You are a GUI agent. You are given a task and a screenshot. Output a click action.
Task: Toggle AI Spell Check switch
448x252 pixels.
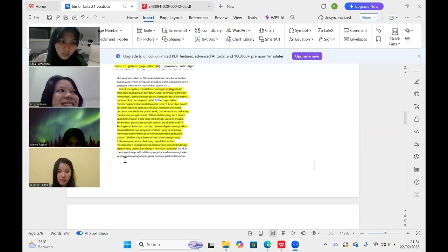pos(79,233)
